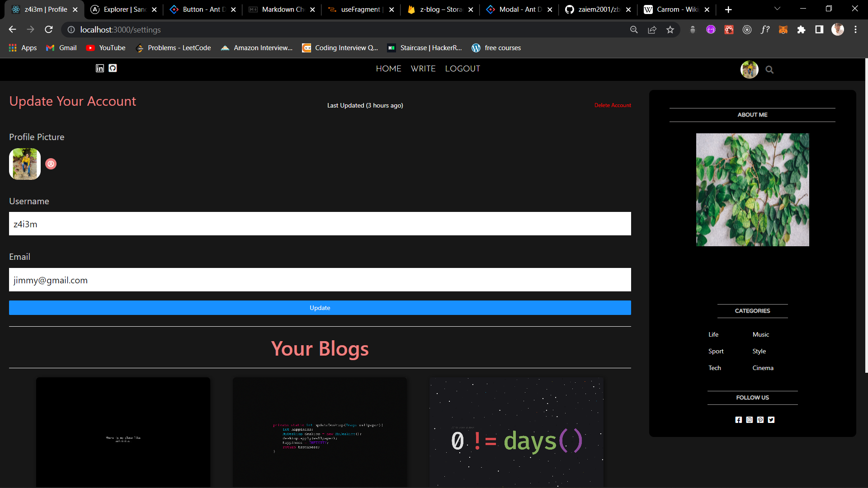This screenshot has width=868, height=488.
Task: Click the Facebook icon in Follow Us section
Action: [739, 420]
